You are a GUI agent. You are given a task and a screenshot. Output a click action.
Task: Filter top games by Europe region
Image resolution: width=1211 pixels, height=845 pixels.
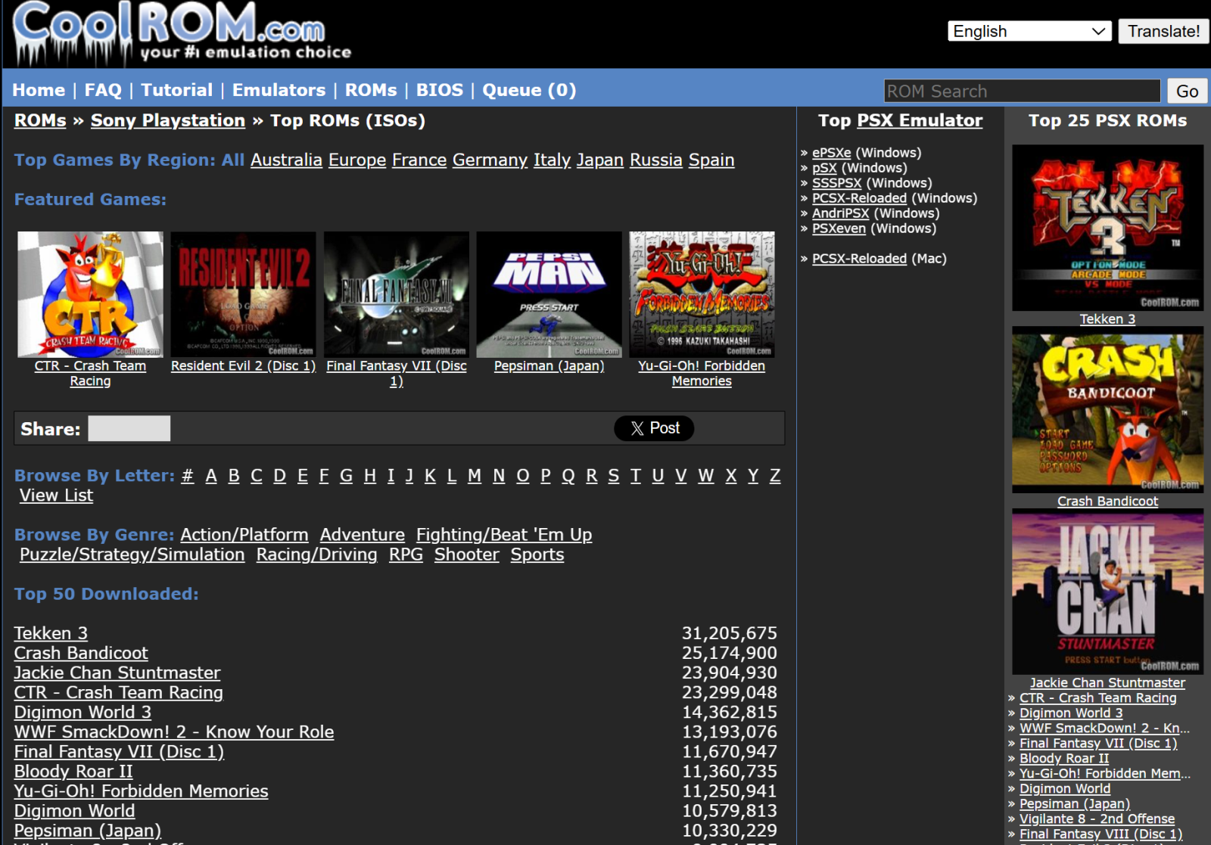pyautogui.click(x=357, y=160)
